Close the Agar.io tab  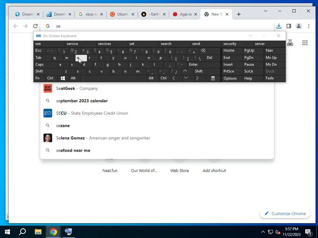[196, 14]
